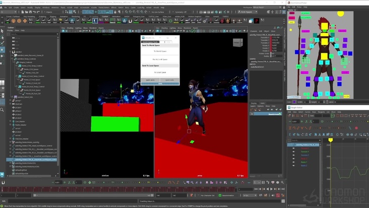This screenshot has width=369, height=208.
Task: Open the Symmetry Off dropdown
Action: click(181, 12)
